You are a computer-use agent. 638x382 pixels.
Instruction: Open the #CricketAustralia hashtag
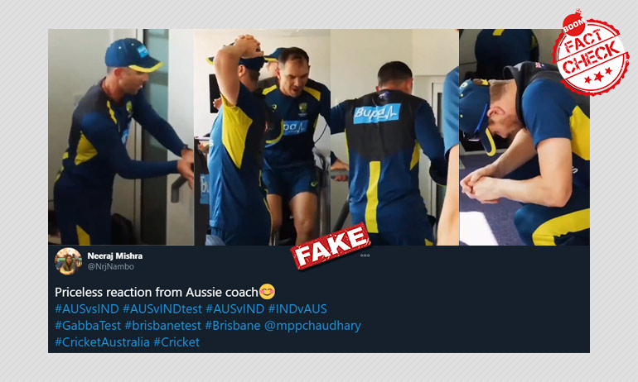(102, 342)
